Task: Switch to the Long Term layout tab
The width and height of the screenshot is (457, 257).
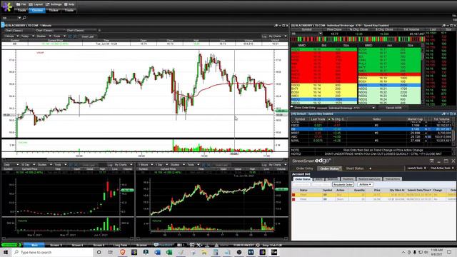Action: pos(120,245)
